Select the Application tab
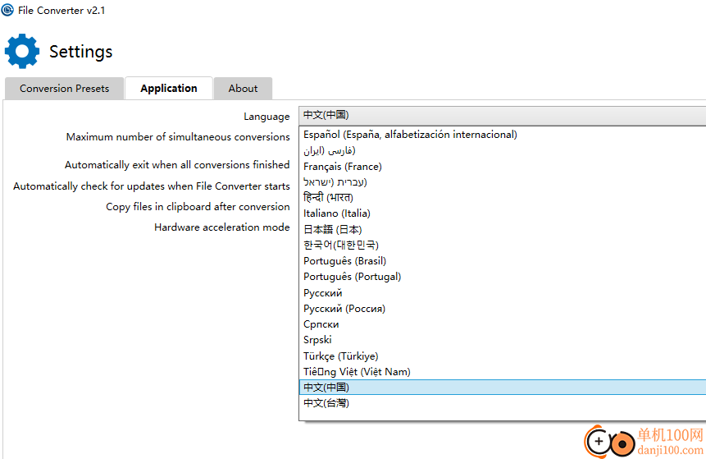This screenshot has width=706, height=459. pyautogui.click(x=169, y=89)
